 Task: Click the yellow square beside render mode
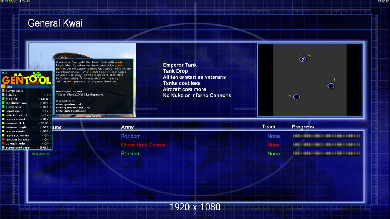tap(3, 131)
